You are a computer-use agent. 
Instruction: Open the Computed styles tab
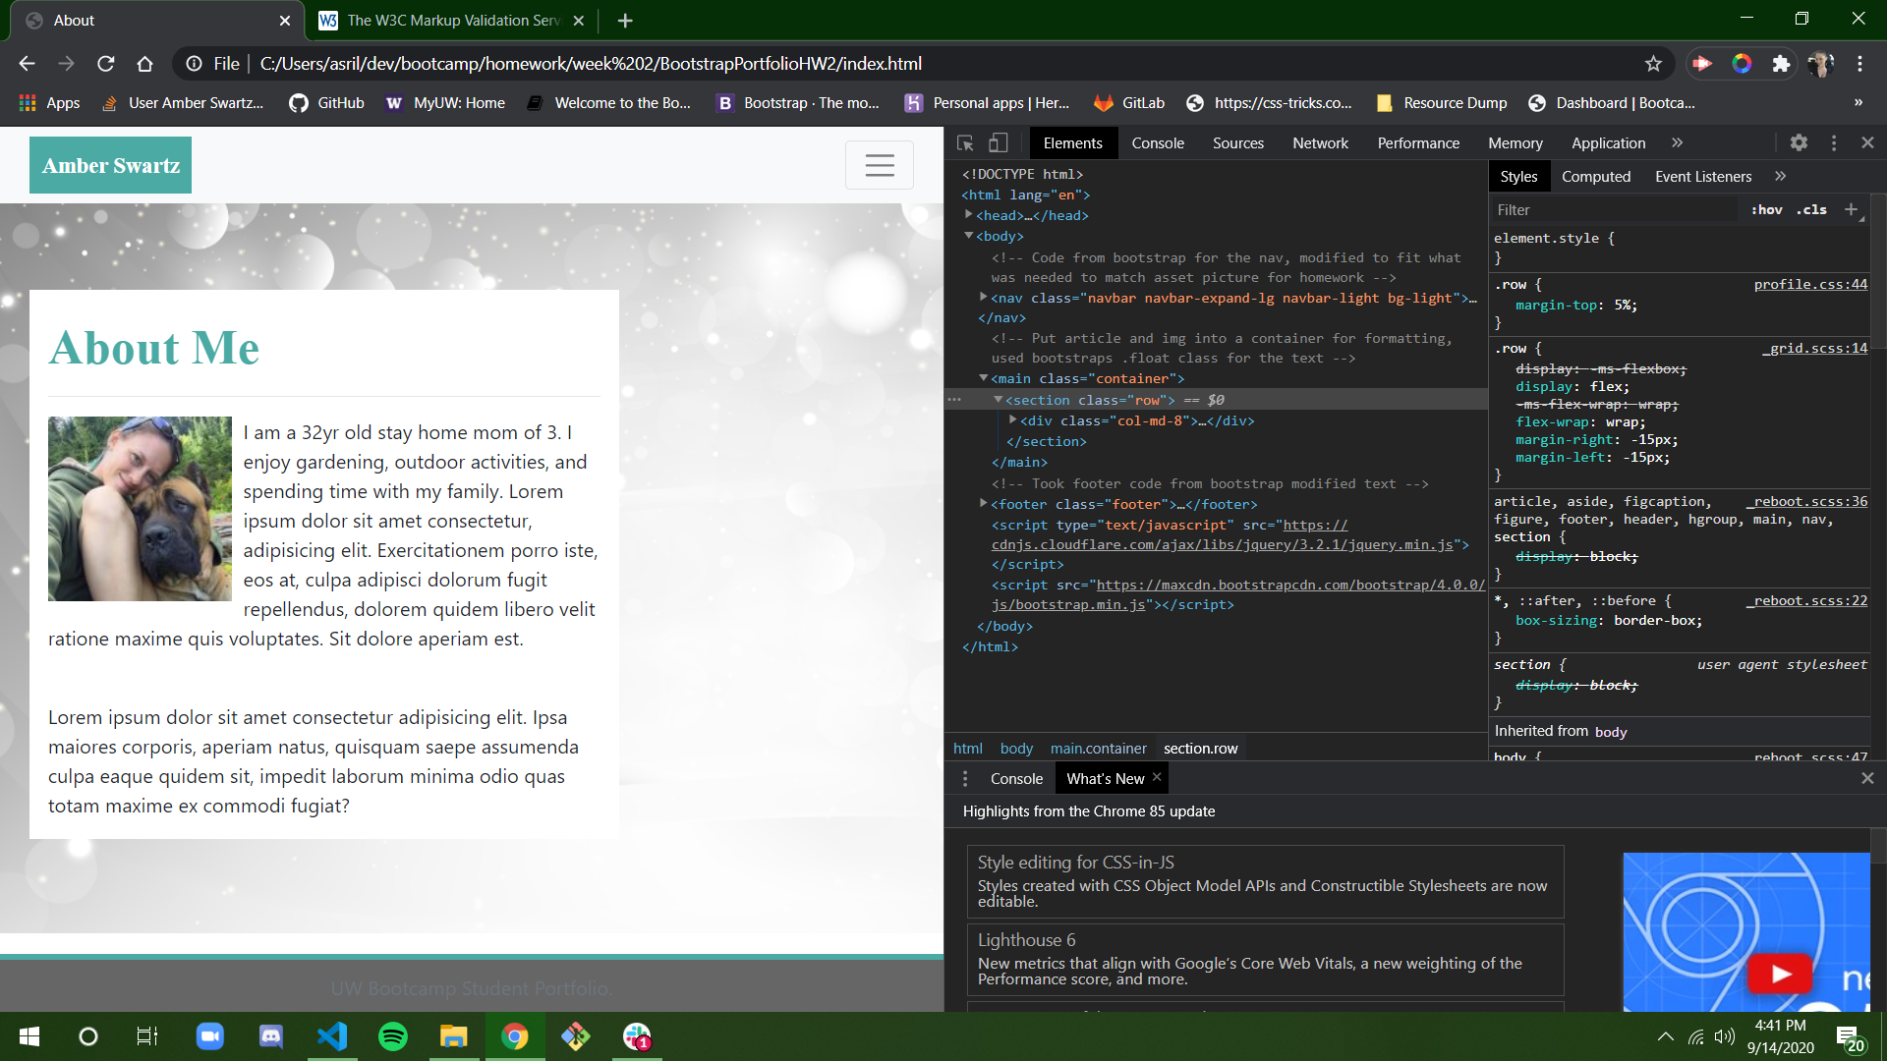[x=1597, y=176]
